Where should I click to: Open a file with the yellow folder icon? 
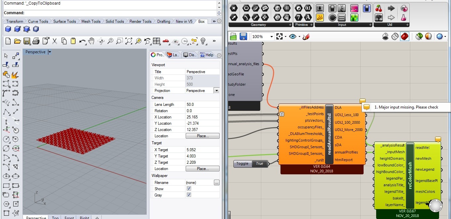(17, 41)
